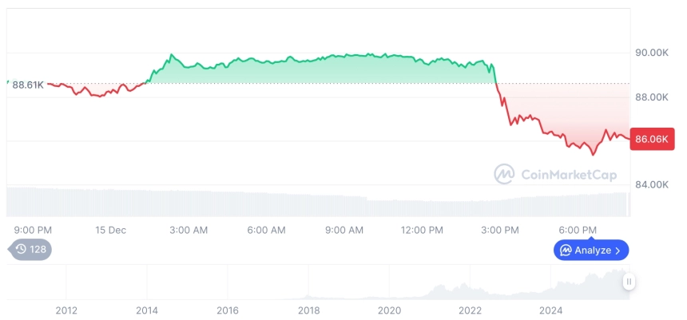This screenshot has width=687, height=320.
Task: Open the Analyze panel
Action: 591,251
